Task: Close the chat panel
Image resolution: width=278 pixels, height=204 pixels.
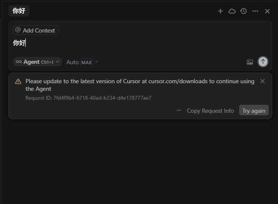Action: click(x=267, y=11)
